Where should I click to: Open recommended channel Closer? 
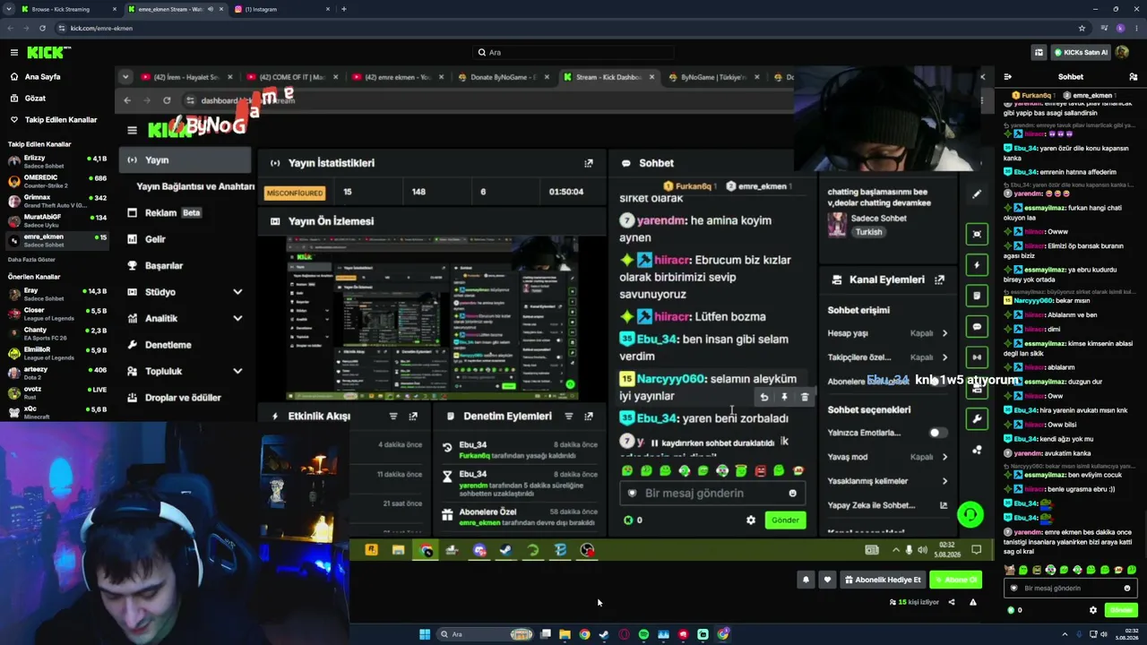(56, 314)
